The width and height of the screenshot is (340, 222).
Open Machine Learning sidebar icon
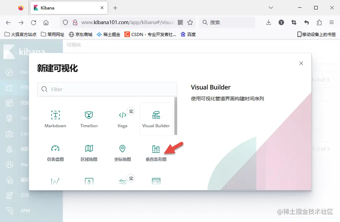[x=9, y=165]
